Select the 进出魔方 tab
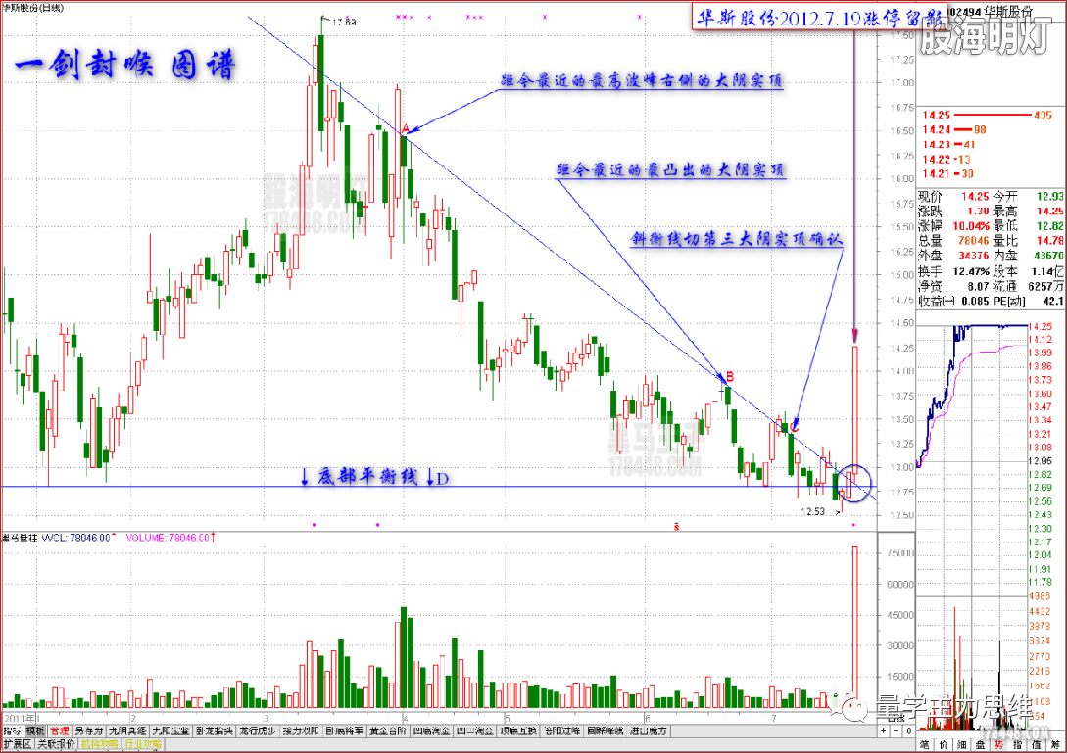The width and height of the screenshot is (1068, 754). [649, 731]
